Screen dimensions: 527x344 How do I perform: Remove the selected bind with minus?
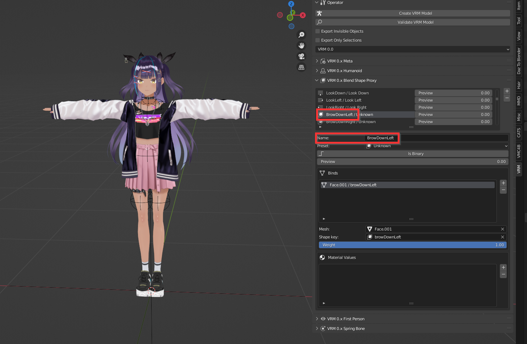503,190
